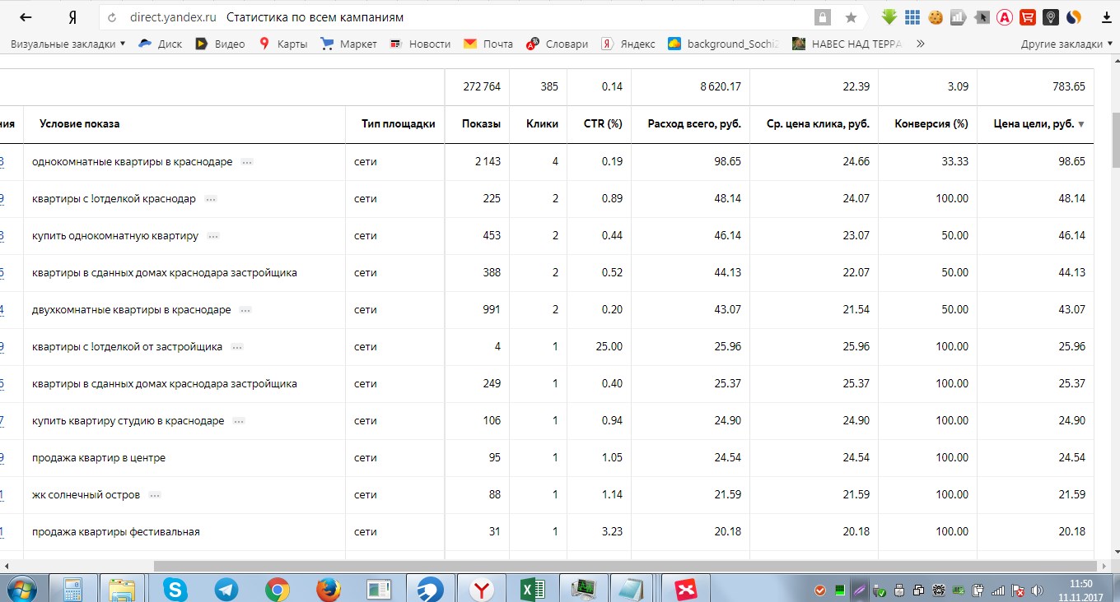Screen dimensions: 1120x602
Task: Open the 'НАВЕС НАД ТЕРРА' bookmark
Action: click(847, 44)
